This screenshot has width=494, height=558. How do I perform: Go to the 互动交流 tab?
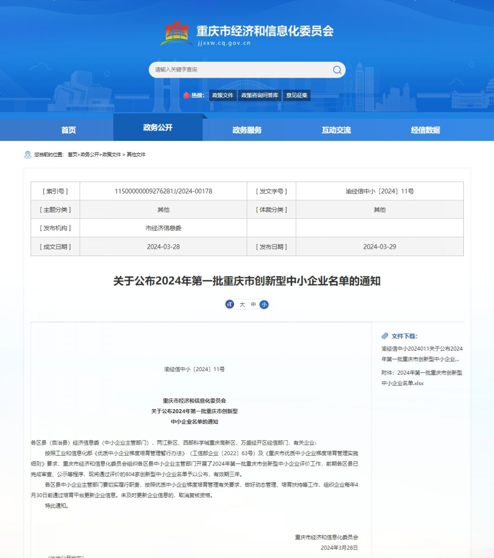[x=336, y=130]
